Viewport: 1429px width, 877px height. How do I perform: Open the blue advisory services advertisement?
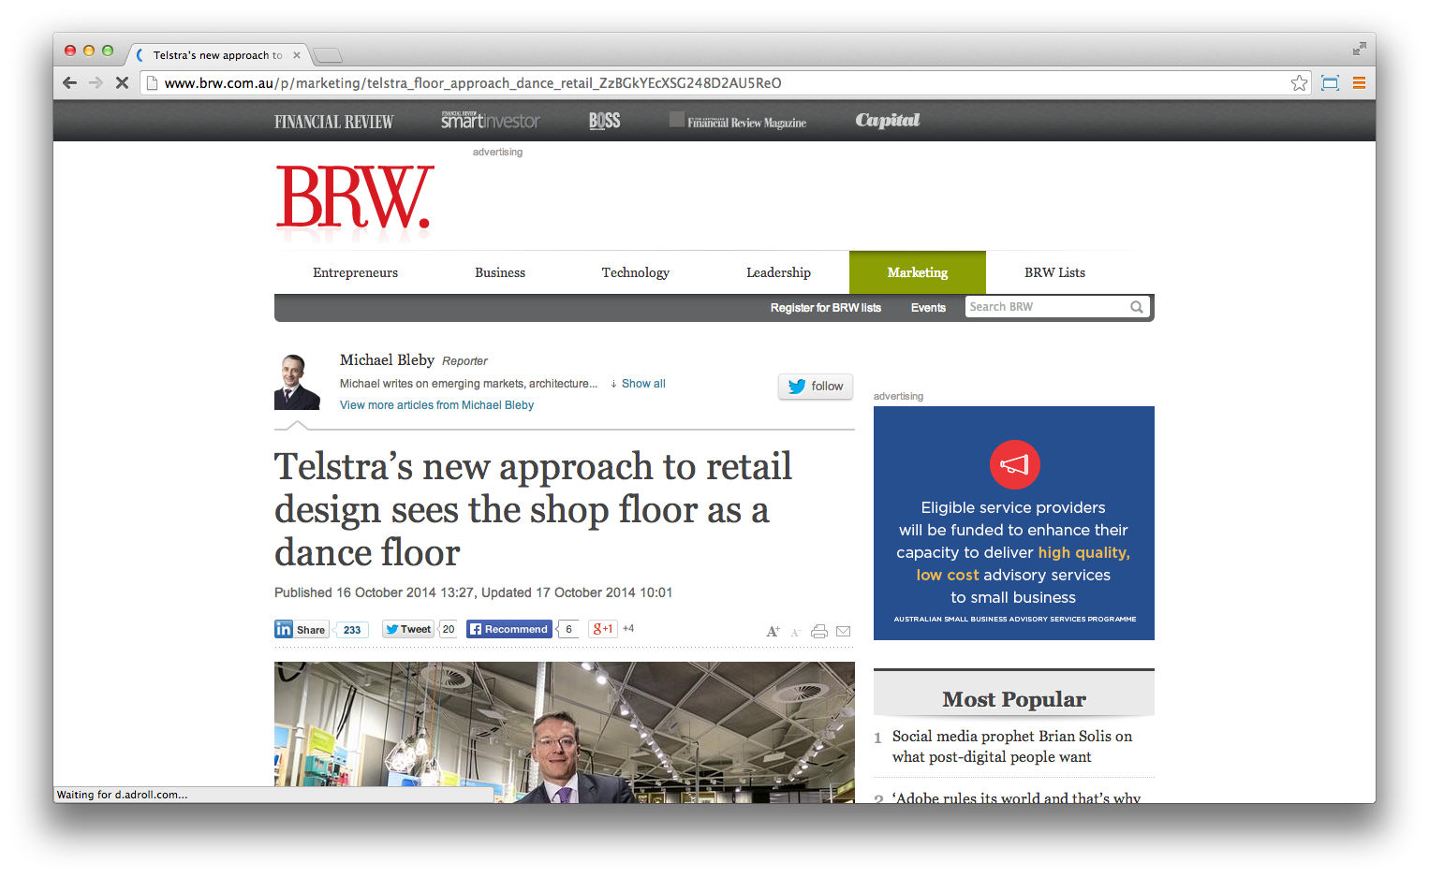pyautogui.click(x=1014, y=523)
